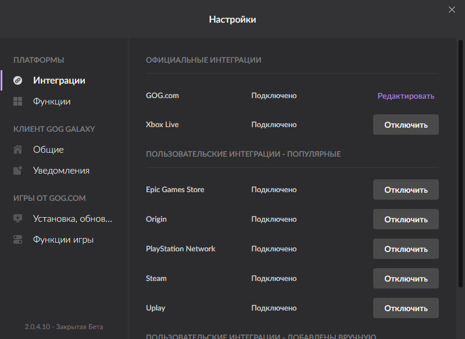The height and width of the screenshot is (339, 465).
Task: Close the settings window with the X
Action: point(452,9)
